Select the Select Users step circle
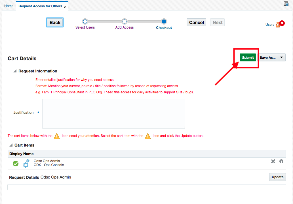The height and width of the screenshot is (204, 293). coord(85,22)
